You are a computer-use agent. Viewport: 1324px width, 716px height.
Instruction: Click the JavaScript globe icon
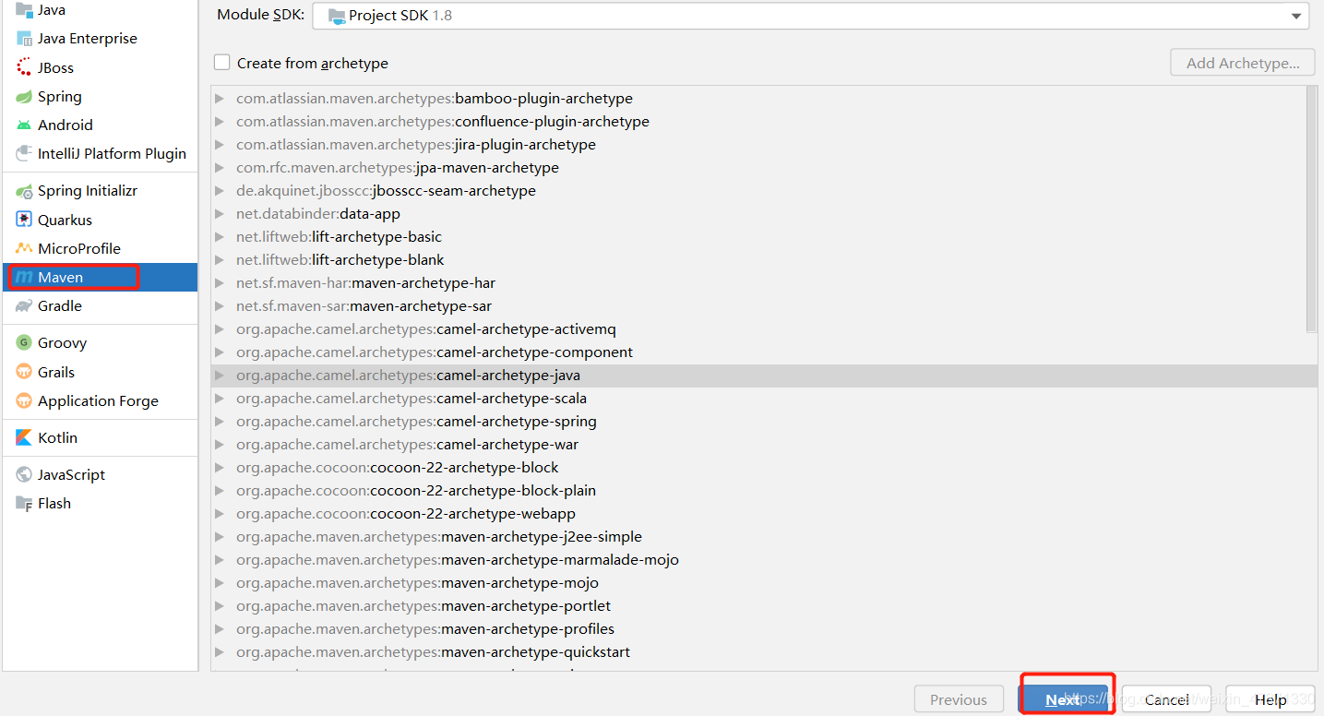click(x=24, y=474)
